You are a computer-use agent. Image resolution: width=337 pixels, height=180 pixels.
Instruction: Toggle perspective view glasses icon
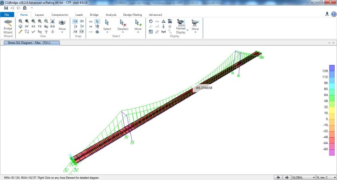(53, 27)
